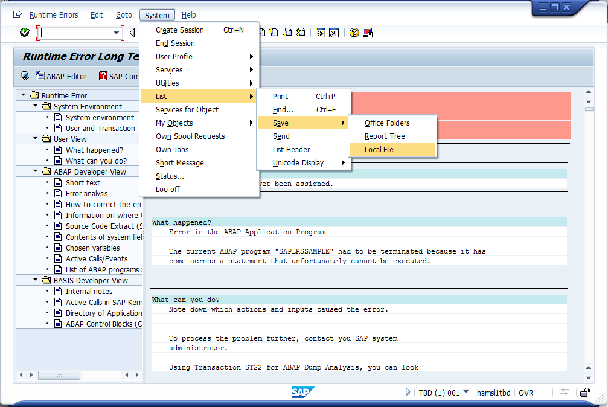Toggle the OVR insert mode indicator
The height and width of the screenshot is (407, 608).
pyautogui.click(x=526, y=393)
